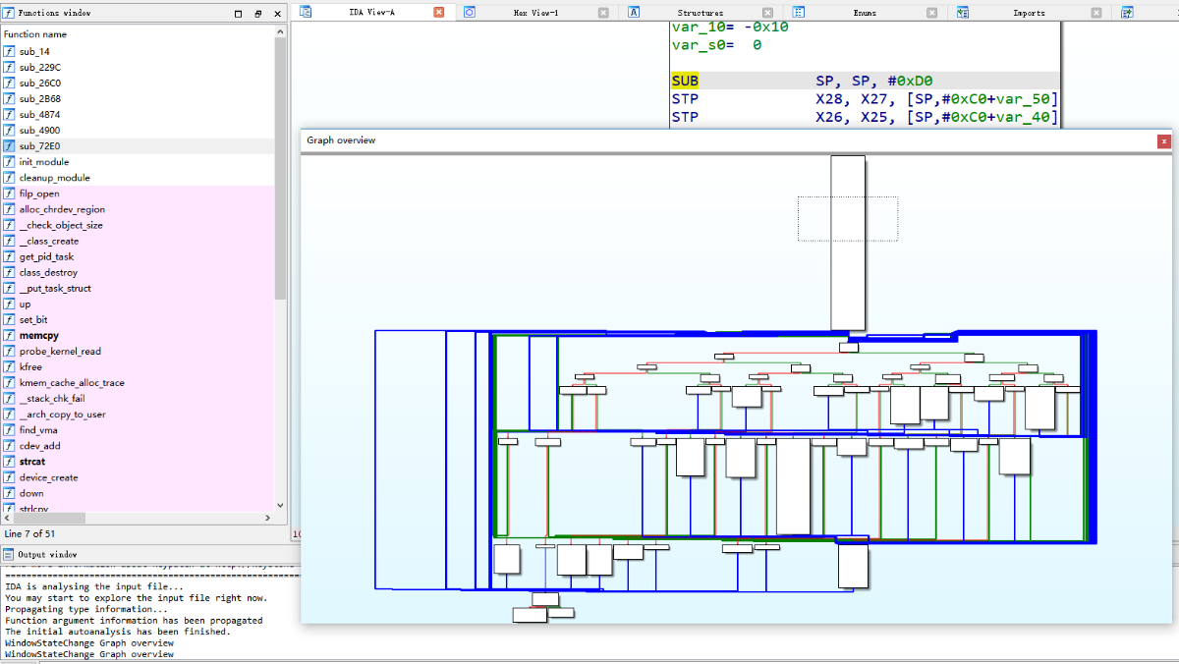This screenshot has width=1179, height=664.
Task: Close the IDA View-A tab
Action: pos(438,13)
